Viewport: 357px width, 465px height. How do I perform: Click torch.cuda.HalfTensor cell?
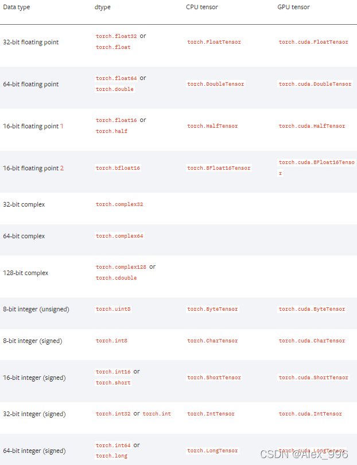(312, 127)
